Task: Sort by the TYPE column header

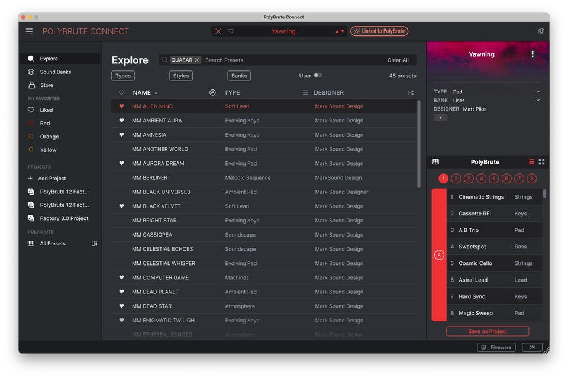Action: (x=232, y=93)
